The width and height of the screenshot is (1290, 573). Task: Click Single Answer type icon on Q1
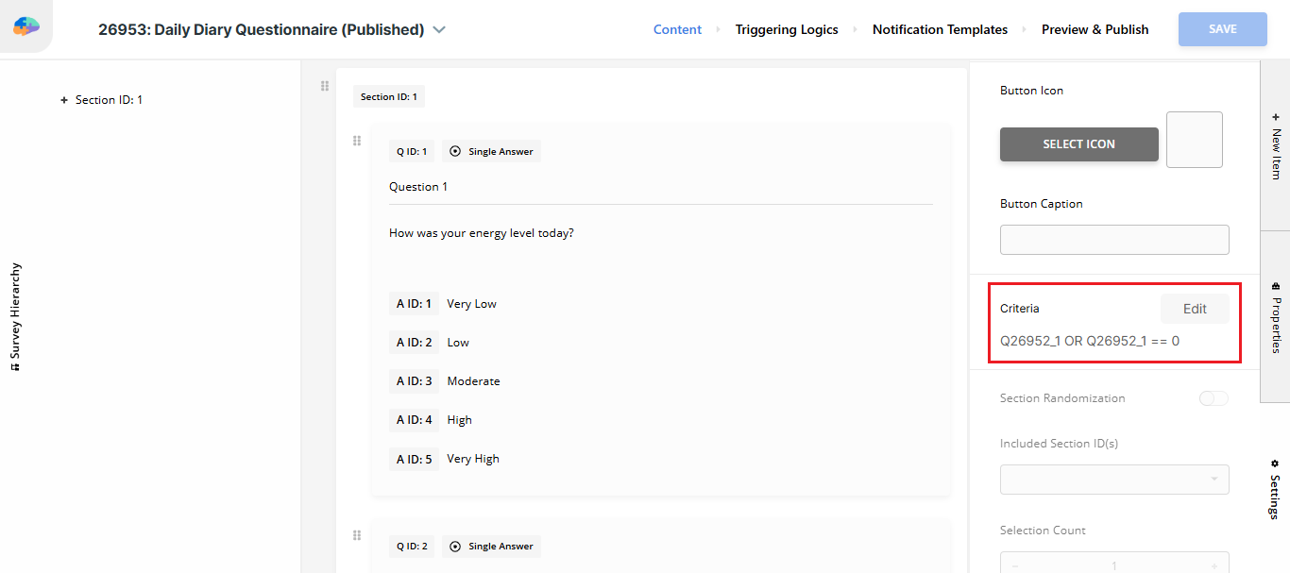tap(455, 151)
